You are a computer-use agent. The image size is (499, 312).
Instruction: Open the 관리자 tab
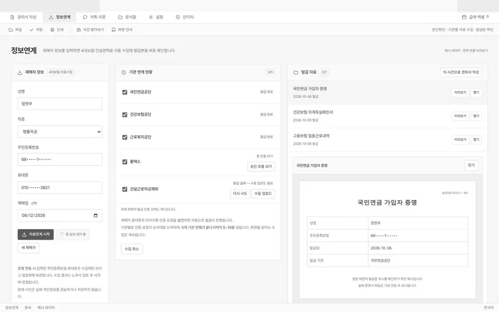(185, 17)
